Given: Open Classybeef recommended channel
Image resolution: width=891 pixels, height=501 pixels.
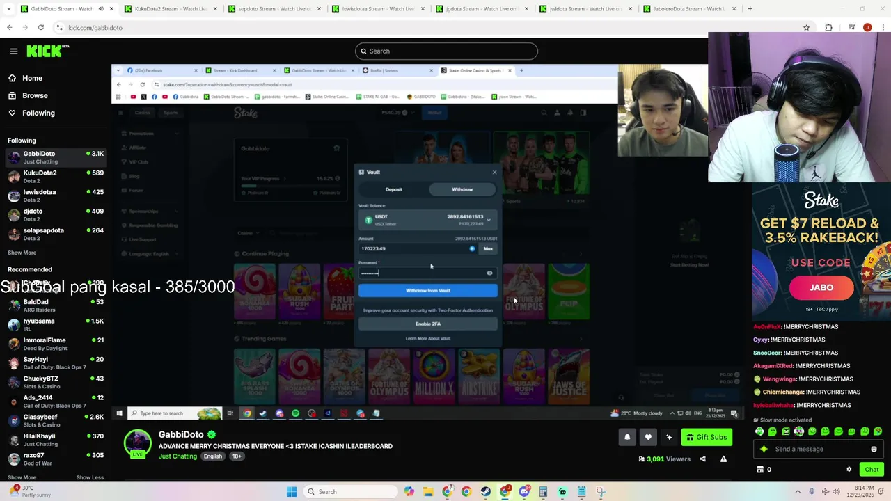Looking at the screenshot, I should tap(56, 420).
